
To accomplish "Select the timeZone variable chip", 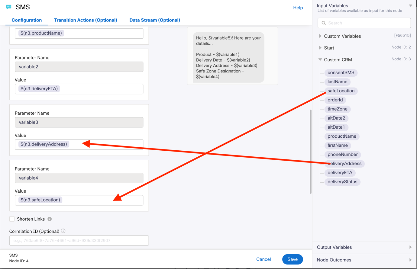I will click(x=338, y=109).
